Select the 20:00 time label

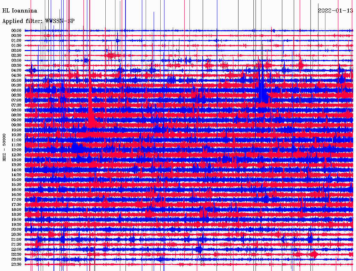click(16, 230)
